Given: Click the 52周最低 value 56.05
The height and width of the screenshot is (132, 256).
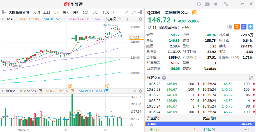Looking at the screenshot, I should coord(175,69).
